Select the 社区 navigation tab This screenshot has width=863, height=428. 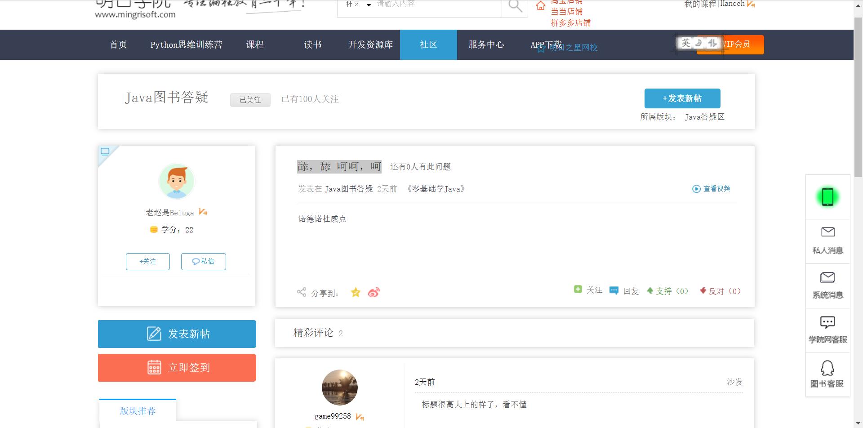tap(428, 45)
